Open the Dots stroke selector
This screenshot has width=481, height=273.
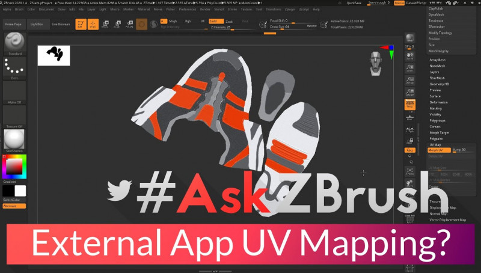point(14,68)
